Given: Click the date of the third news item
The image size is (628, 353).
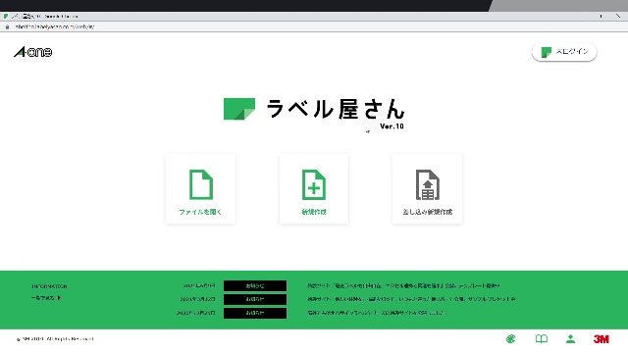Looking at the screenshot, I should pos(196,313).
